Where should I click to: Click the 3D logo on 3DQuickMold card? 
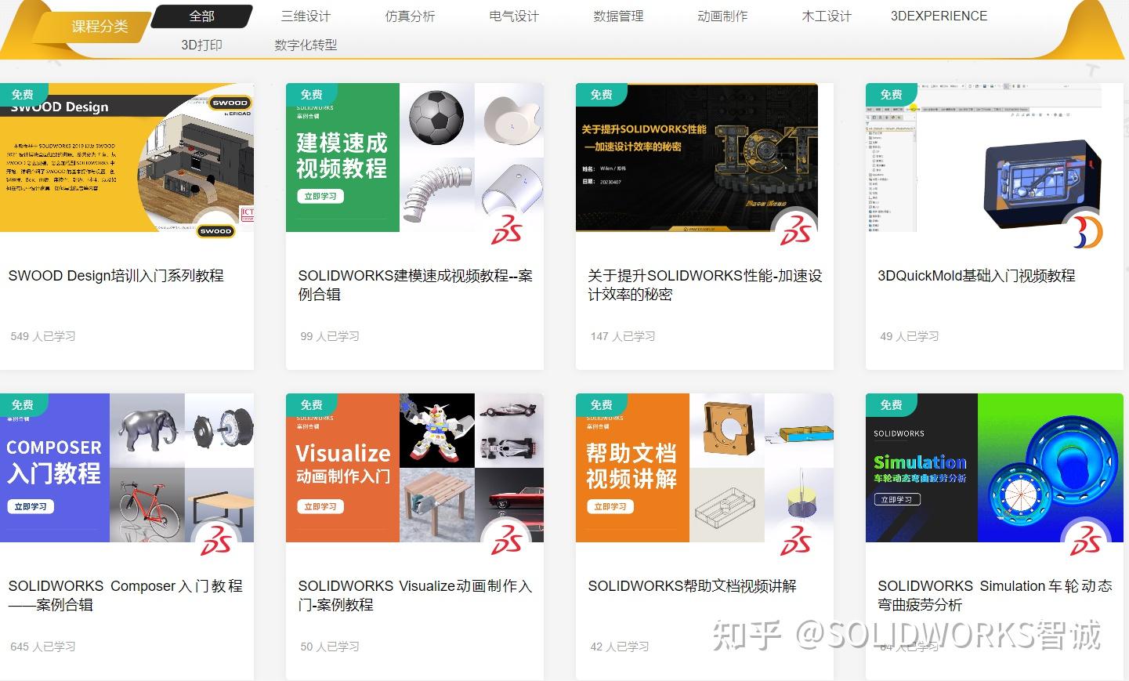1086,230
